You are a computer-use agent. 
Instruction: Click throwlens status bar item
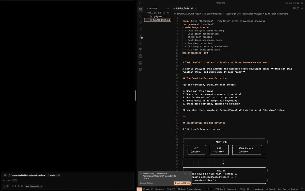(160, 189)
